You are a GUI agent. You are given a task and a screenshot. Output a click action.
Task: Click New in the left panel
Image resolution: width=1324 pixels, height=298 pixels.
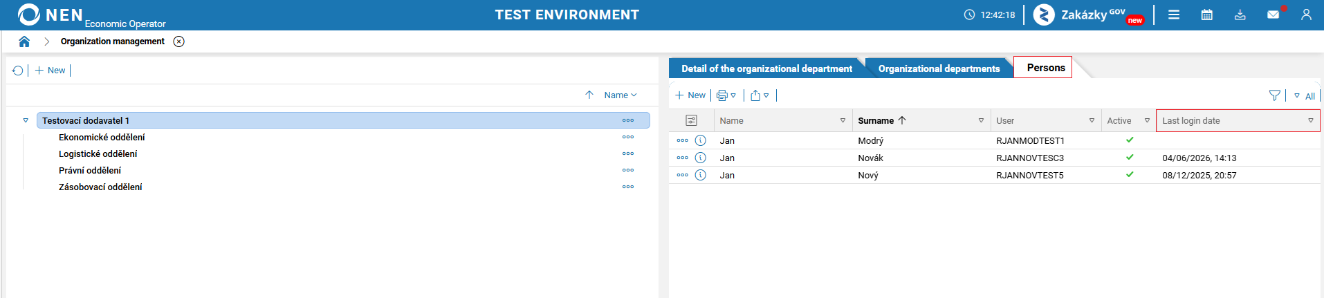(x=50, y=71)
